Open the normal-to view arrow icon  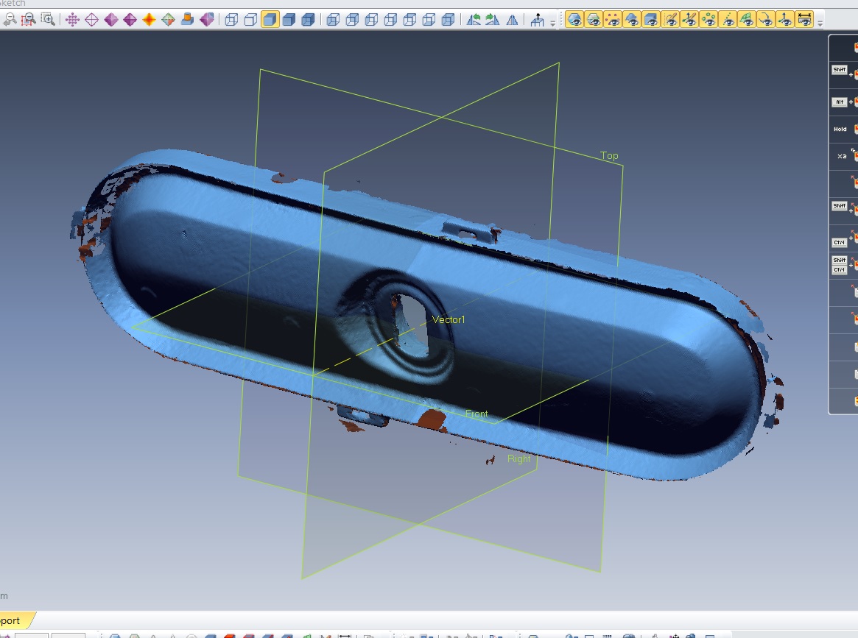[x=538, y=20]
